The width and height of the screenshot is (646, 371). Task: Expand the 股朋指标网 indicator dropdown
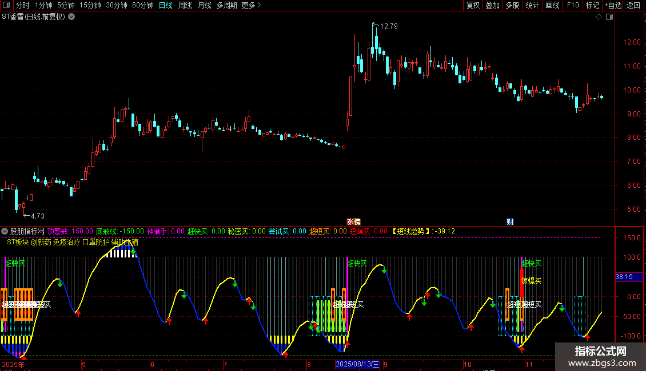(x=5, y=231)
